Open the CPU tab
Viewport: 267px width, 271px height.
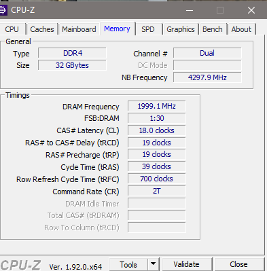[x=12, y=29]
